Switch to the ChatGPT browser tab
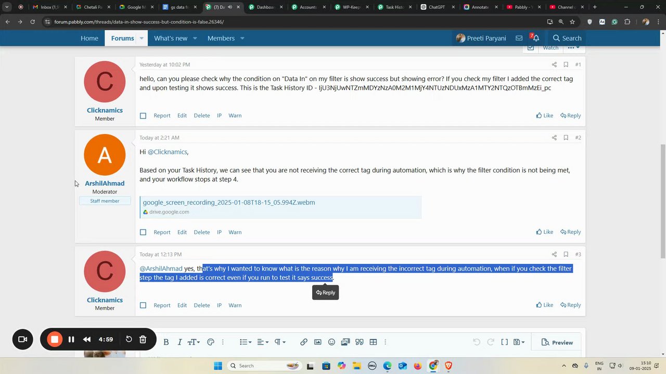666x374 pixels. click(x=437, y=7)
